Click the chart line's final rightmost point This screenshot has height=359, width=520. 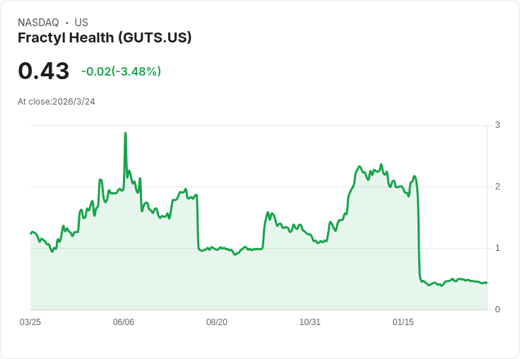click(x=487, y=283)
